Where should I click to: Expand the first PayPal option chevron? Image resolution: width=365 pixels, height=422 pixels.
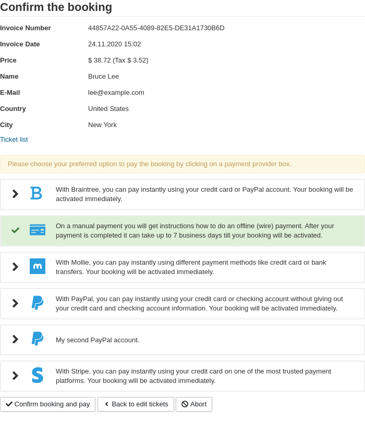[x=15, y=303]
